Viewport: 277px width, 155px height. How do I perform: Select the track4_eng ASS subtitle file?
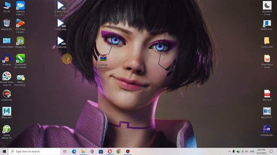point(61,8)
